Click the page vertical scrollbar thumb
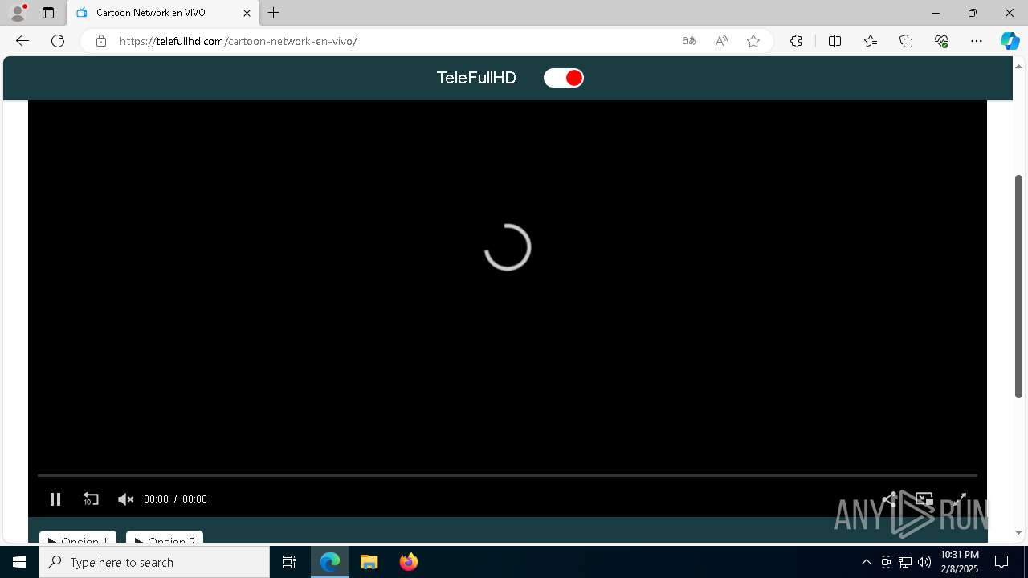1028x578 pixels. tap(1019, 286)
